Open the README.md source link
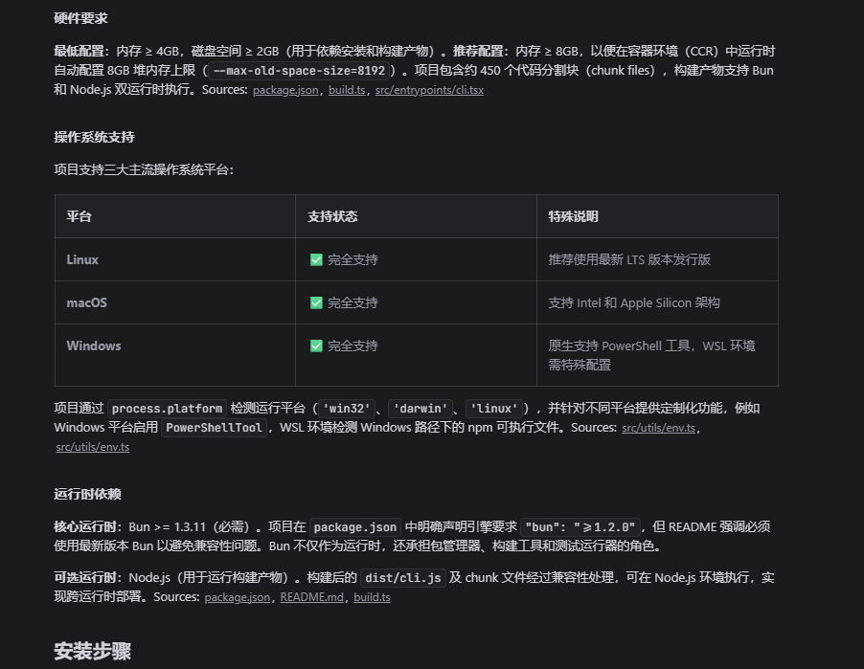The height and width of the screenshot is (669, 864). click(x=311, y=597)
